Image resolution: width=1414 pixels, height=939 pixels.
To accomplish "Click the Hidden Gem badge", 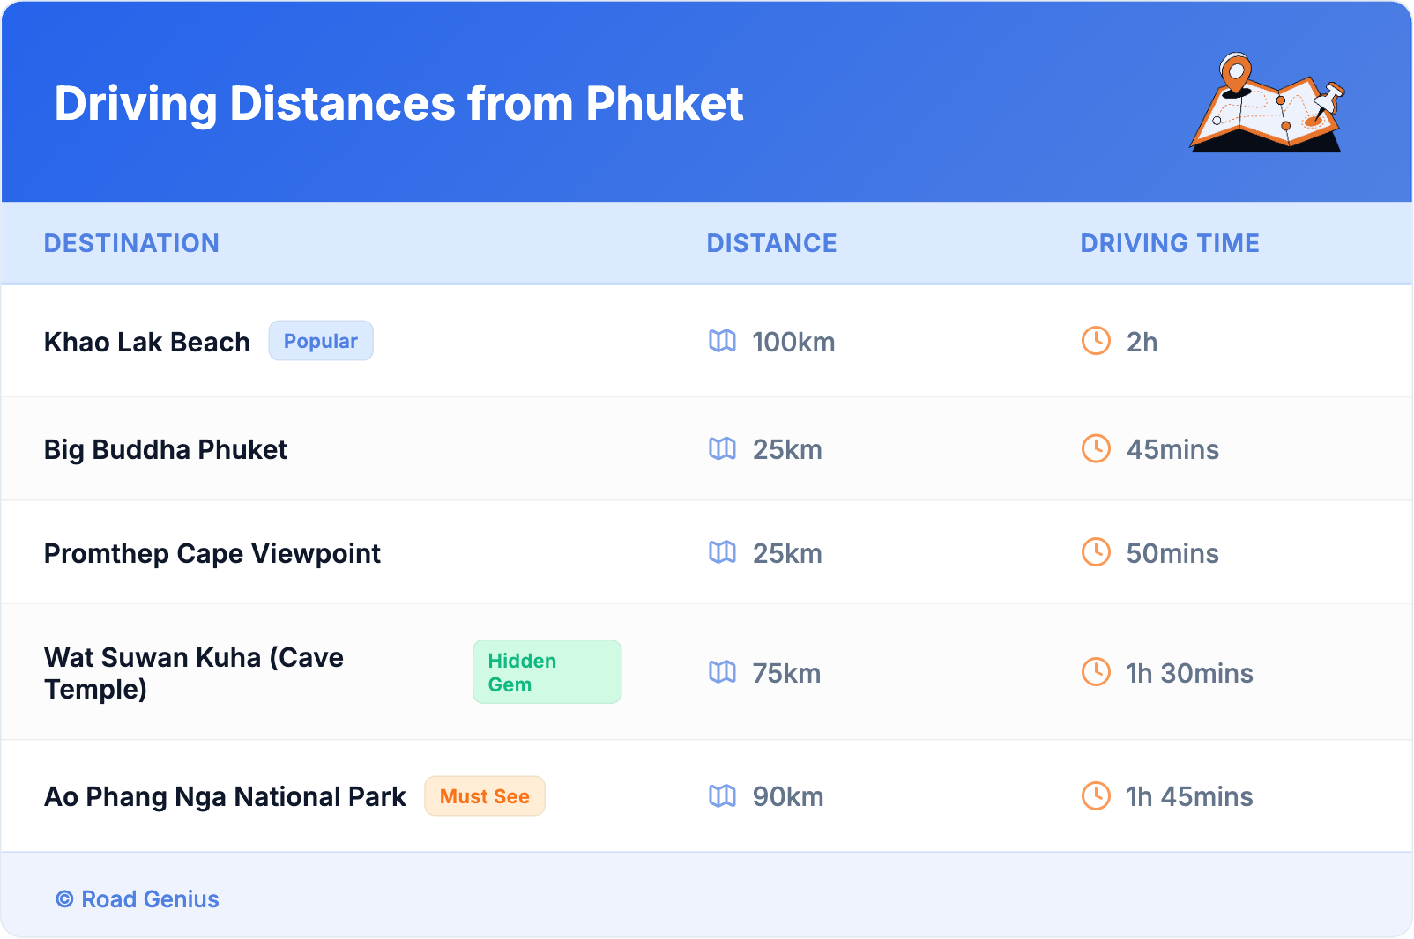I will [x=547, y=672].
